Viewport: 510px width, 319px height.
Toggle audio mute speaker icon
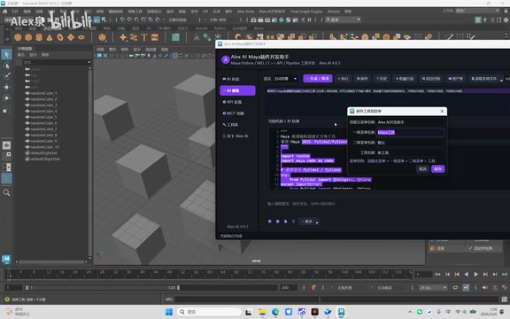click(x=484, y=287)
